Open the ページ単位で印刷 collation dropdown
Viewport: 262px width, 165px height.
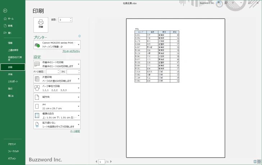(x=57, y=88)
